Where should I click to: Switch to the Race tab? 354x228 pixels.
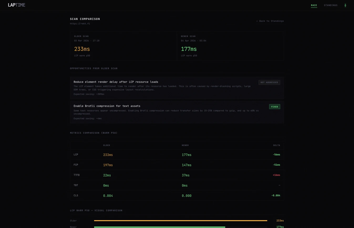click(314, 5)
